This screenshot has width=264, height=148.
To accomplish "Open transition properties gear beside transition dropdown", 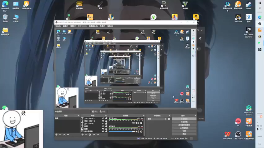I will click(169, 119).
